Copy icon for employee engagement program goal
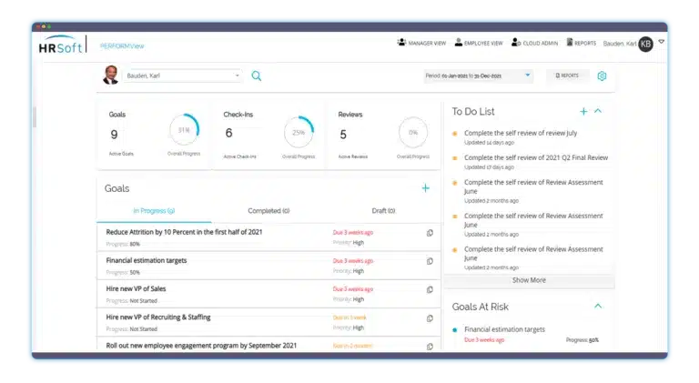 (x=430, y=347)
